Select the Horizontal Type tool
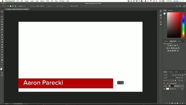Image resolution: width=186 pixels, height=105 pixels. click(2, 52)
